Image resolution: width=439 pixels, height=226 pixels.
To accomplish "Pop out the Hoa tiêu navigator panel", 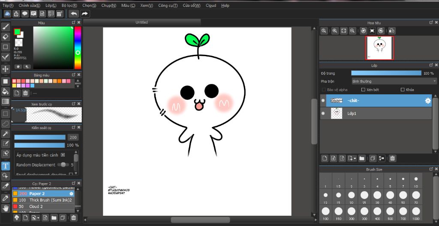I will pyautogui.click(x=431, y=22).
